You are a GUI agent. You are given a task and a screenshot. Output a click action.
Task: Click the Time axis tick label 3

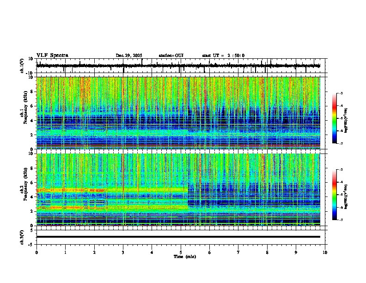(x=123, y=252)
